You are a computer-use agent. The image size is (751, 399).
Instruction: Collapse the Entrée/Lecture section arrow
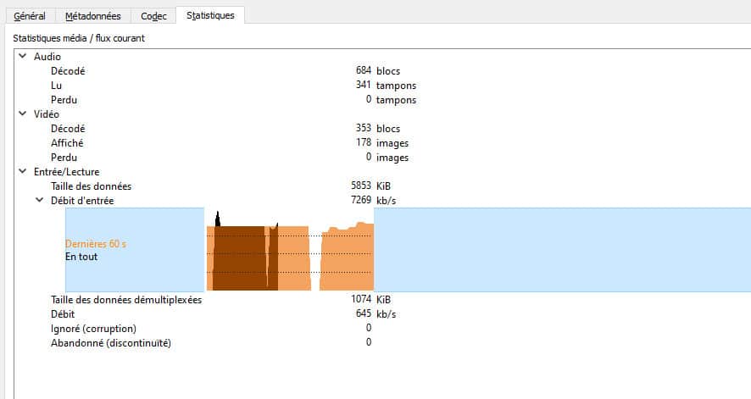click(x=23, y=172)
